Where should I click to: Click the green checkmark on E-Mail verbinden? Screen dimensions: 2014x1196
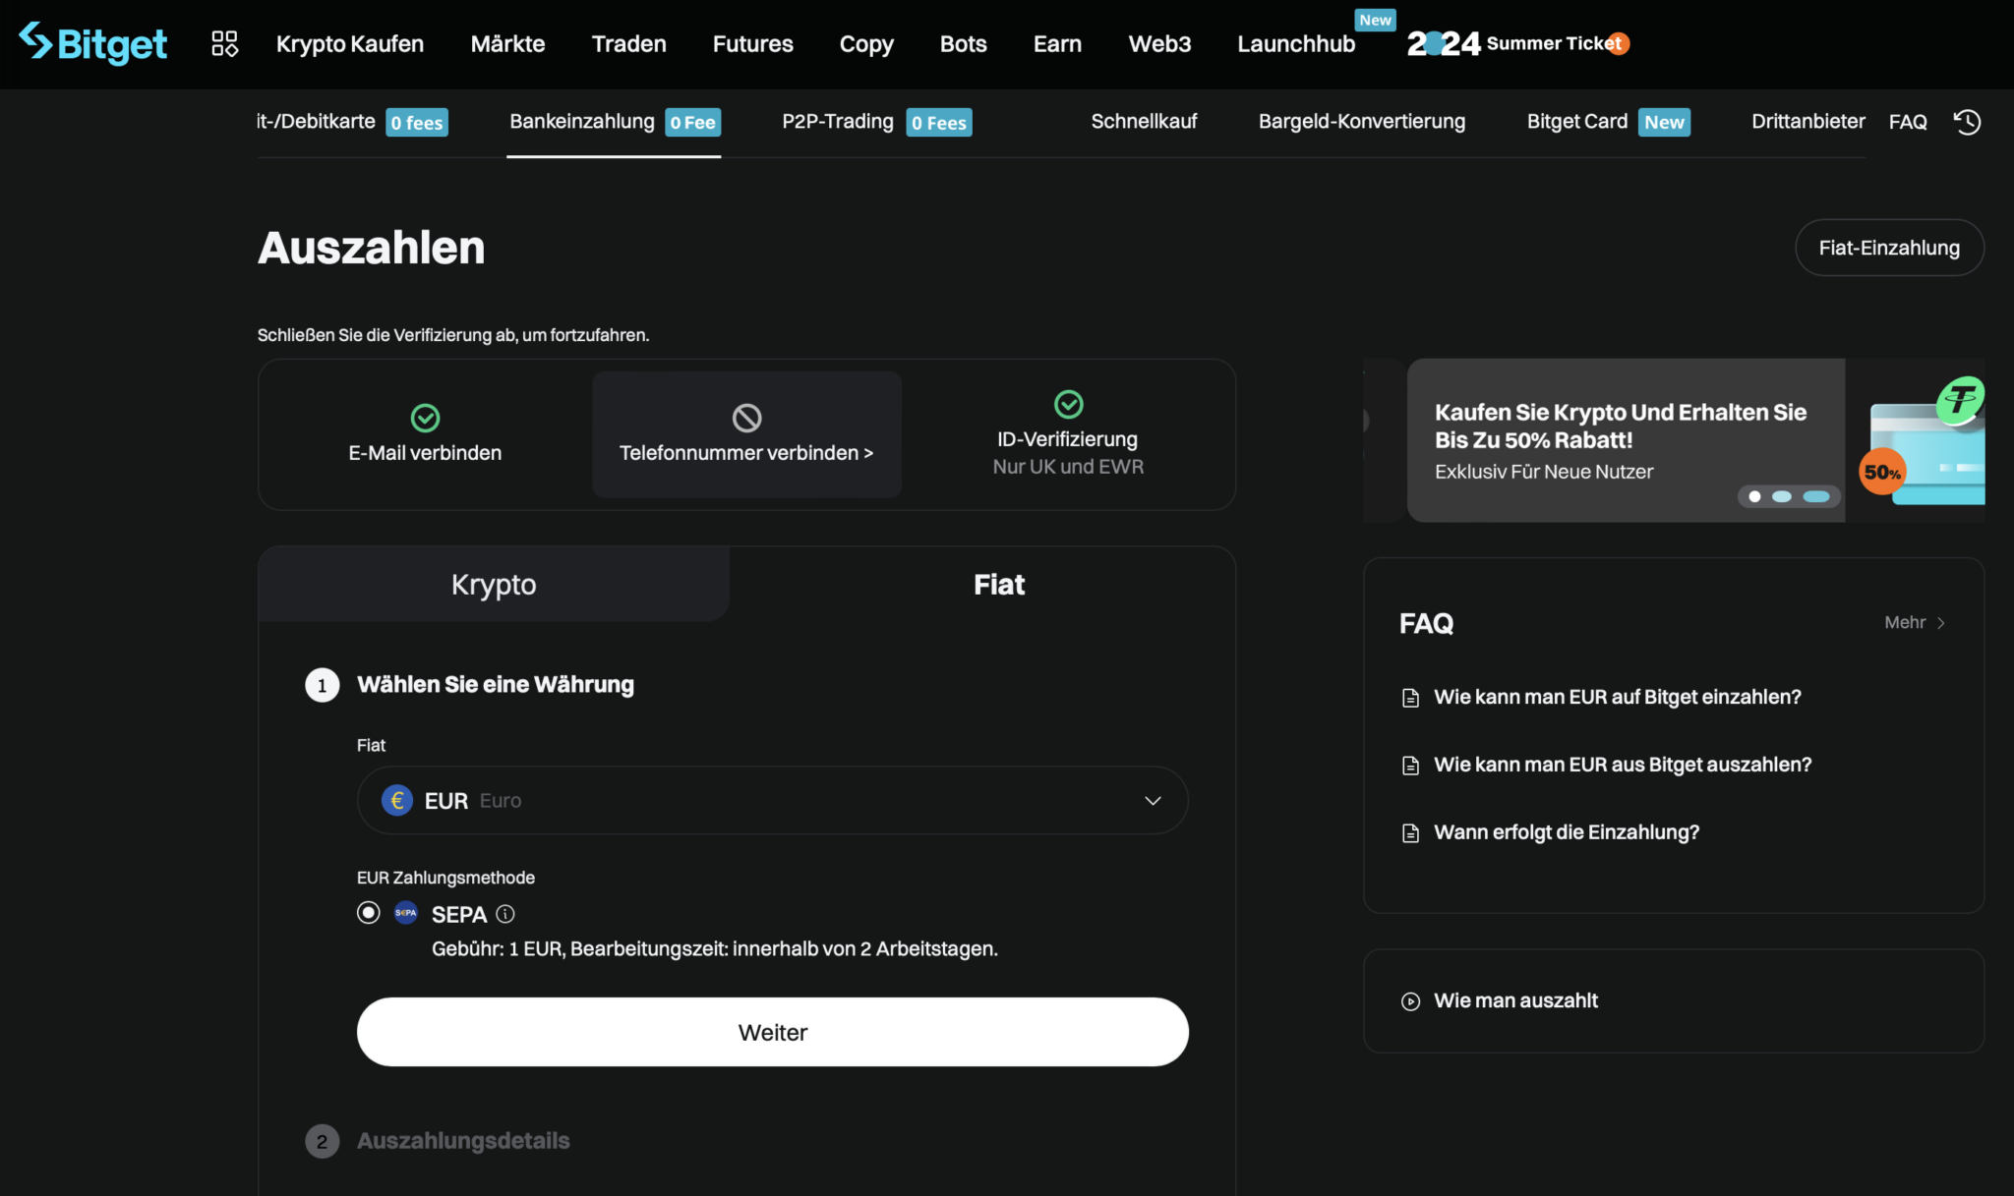(425, 417)
